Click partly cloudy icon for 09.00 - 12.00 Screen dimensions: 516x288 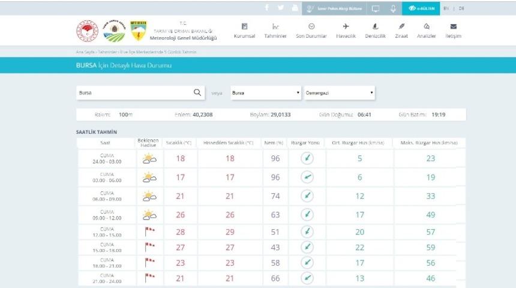coord(149,215)
